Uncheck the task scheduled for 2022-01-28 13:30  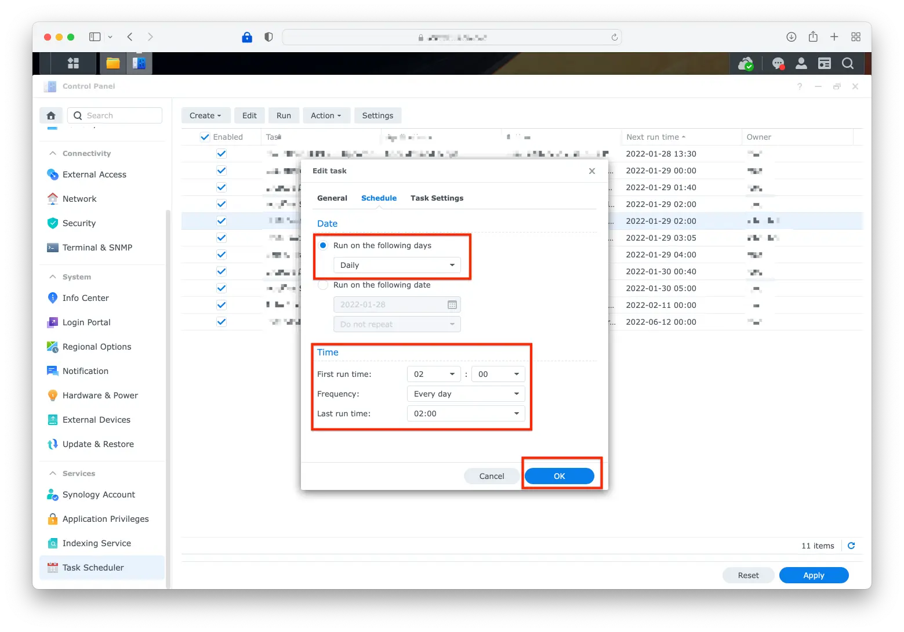tap(222, 154)
